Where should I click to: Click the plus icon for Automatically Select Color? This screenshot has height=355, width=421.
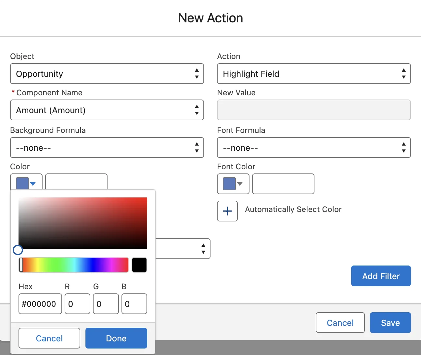click(227, 211)
